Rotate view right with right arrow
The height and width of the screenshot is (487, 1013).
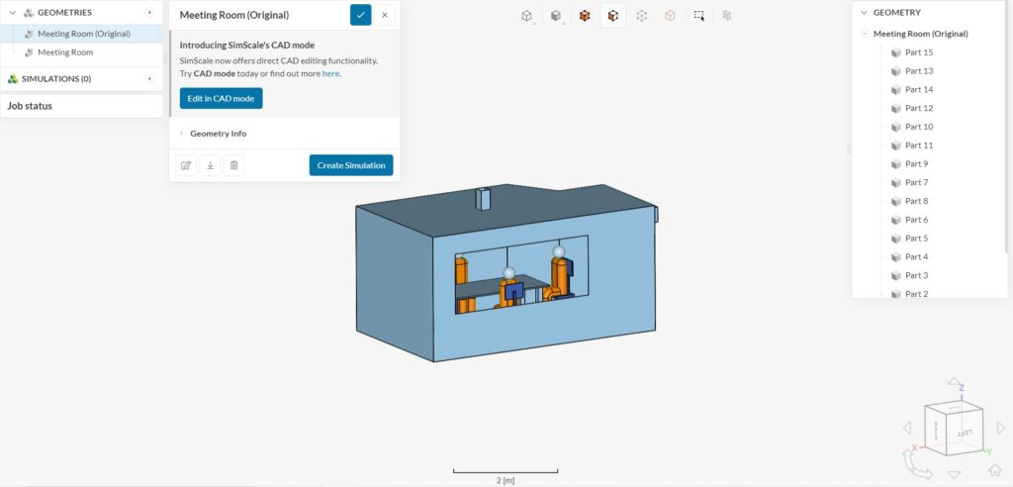pyautogui.click(x=1001, y=429)
